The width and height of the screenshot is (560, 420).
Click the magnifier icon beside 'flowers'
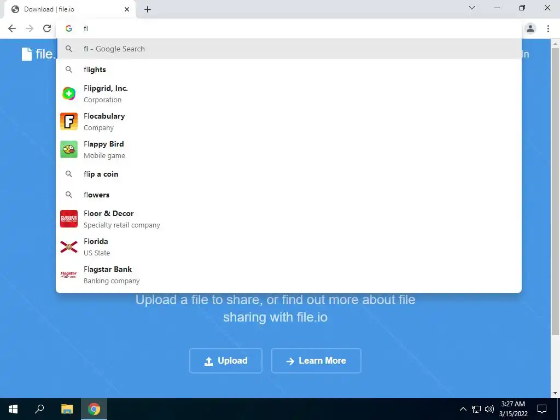pyautogui.click(x=69, y=195)
